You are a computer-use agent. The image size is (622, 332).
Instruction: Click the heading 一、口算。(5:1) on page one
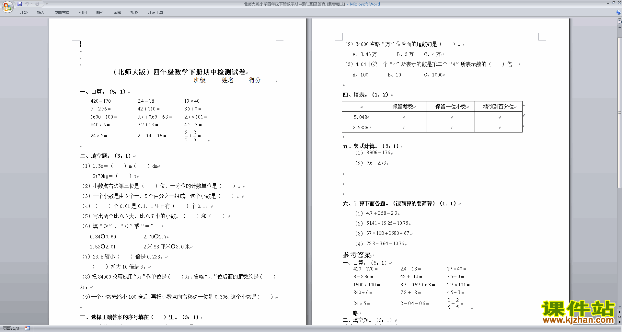pos(103,92)
